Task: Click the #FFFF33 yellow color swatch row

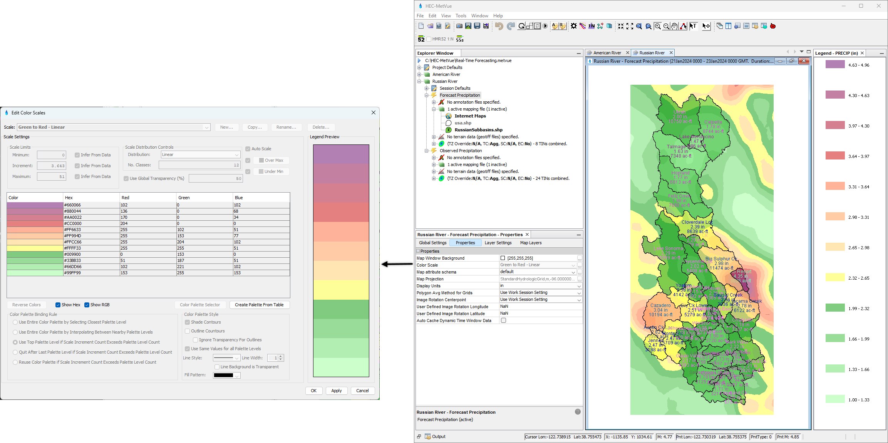Action: [x=35, y=248]
